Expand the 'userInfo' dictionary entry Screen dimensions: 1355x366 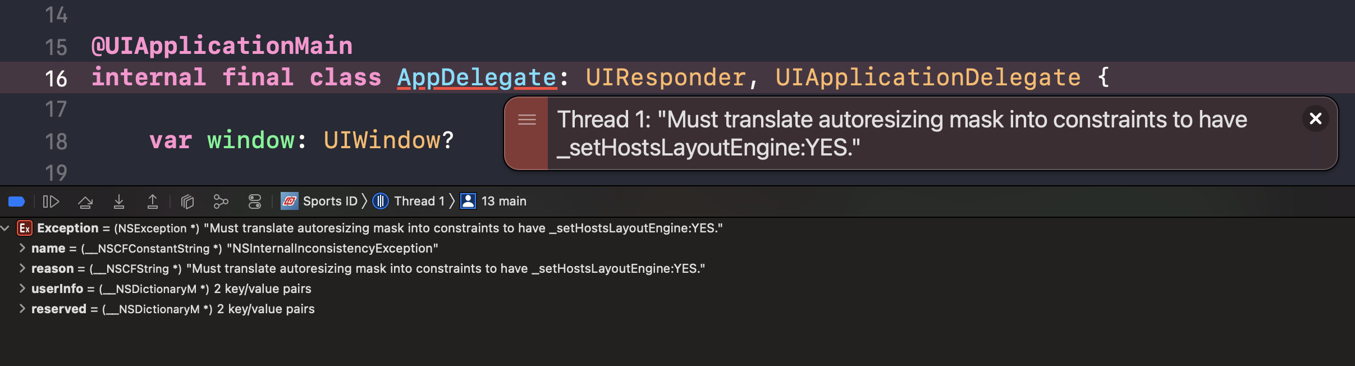[22, 289]
